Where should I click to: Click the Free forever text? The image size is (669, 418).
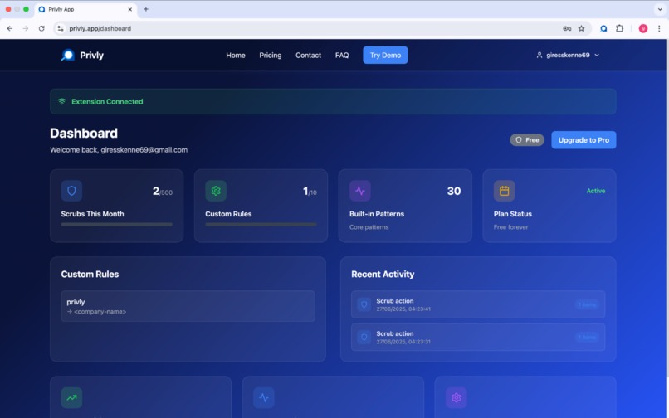click(510, 227)
